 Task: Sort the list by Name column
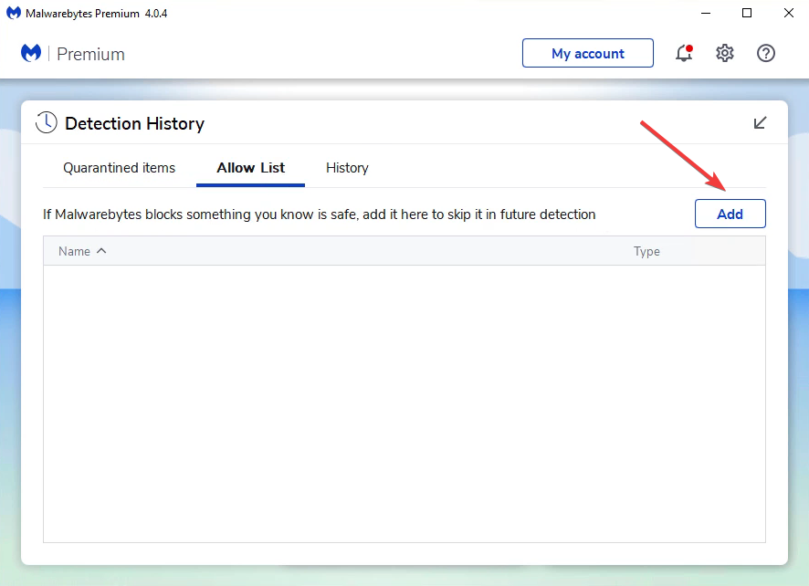click(82, 251)
